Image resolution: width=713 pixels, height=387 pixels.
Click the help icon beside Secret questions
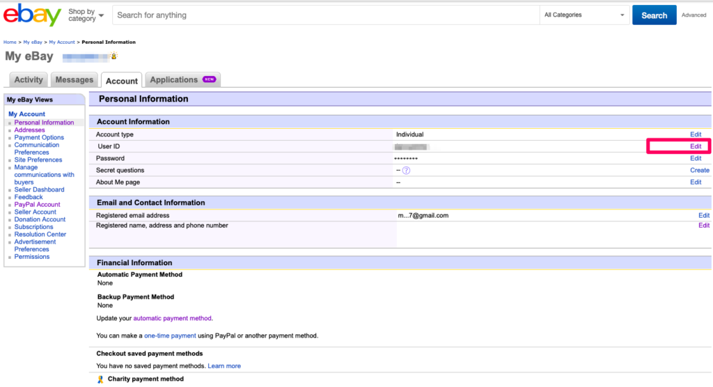coord(406,171)
